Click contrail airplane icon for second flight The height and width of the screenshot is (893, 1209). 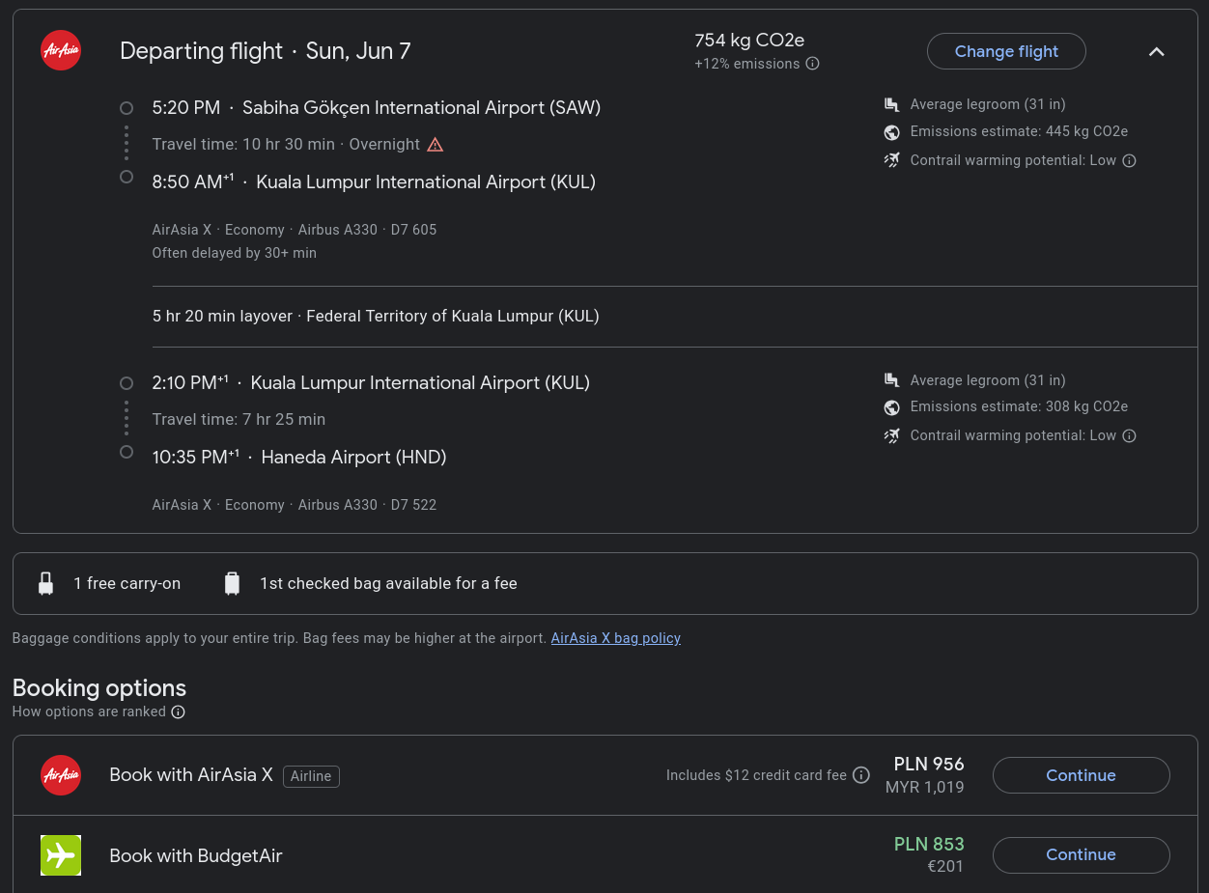pyautogui.click(x=891, y=435)
